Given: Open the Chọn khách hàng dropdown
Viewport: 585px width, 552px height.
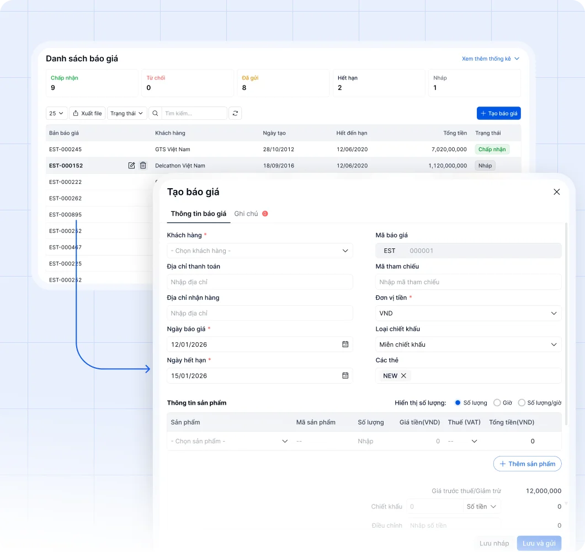Looking at the screenshot, I should 260,251.
